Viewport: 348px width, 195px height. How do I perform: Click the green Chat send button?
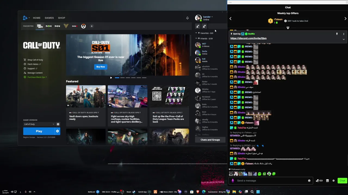point(342,181)
